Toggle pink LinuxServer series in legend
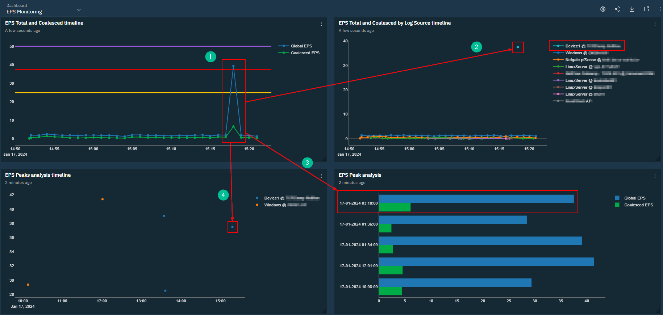The image size is (663, 315). point(579,94)
